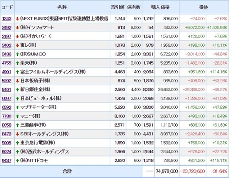Select the +1,405.56% gain cell

tap(217, 28)
